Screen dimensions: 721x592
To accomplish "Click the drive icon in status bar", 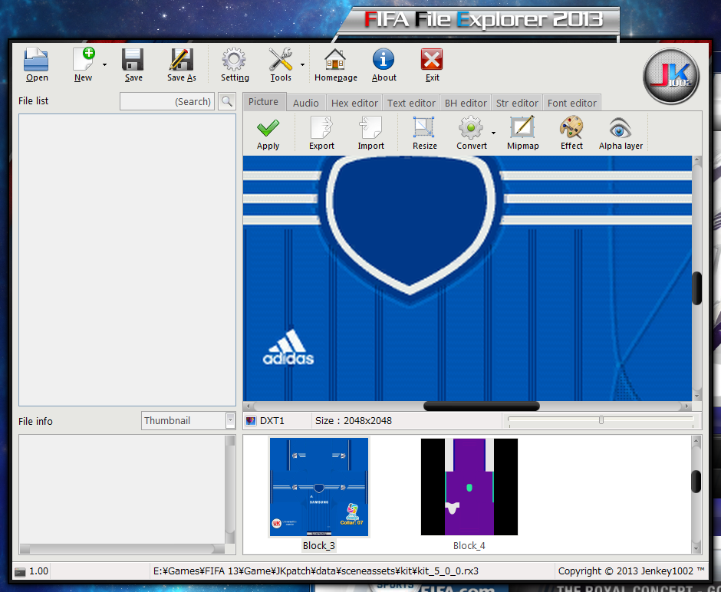I will (20, 572).
